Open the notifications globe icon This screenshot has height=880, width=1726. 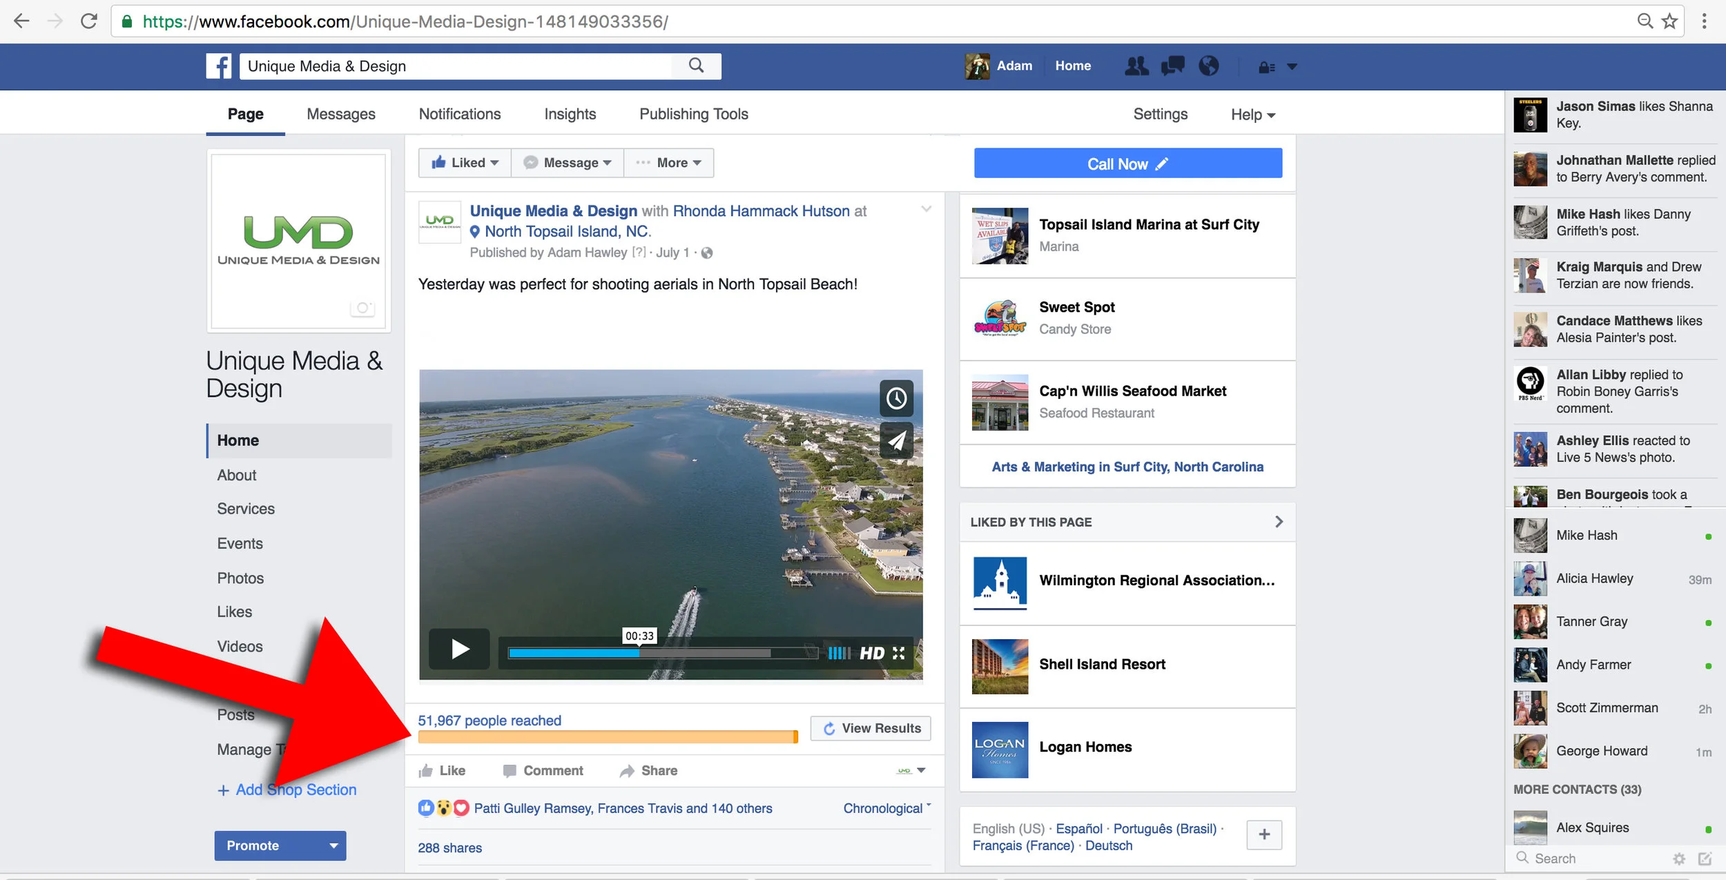point(1208,66)
